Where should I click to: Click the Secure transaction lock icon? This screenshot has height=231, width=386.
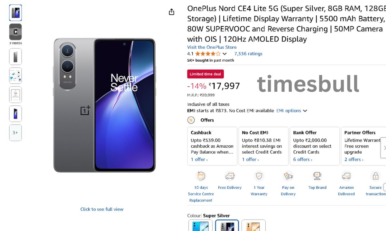[x=375, y=176]
